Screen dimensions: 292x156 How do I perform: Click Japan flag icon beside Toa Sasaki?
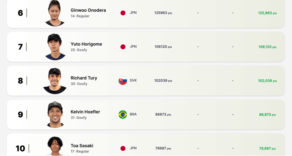[123, 148]
